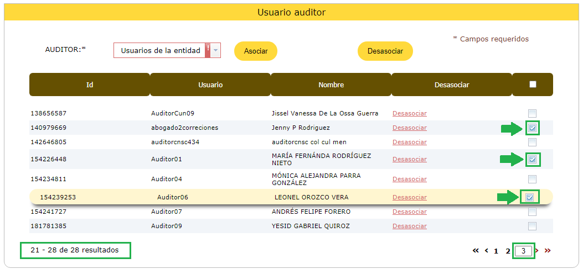Click the current page number field

(x=523, y=251)
